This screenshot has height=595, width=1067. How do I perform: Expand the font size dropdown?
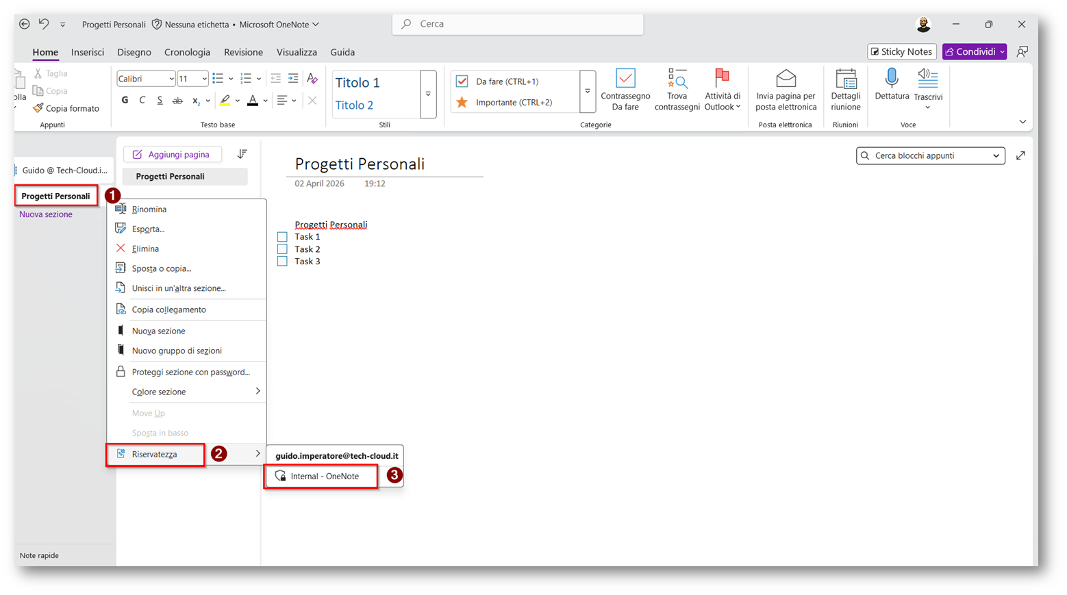click(x=204, y=79)
